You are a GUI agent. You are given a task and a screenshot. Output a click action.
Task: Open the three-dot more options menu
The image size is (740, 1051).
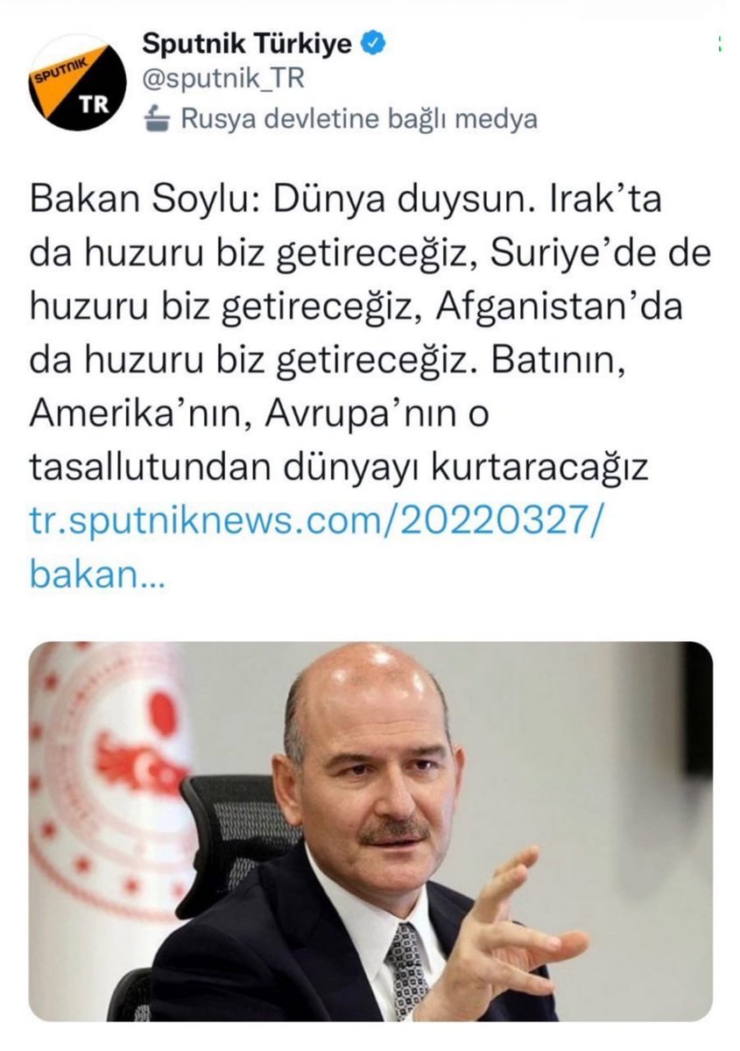coord(717,44)
